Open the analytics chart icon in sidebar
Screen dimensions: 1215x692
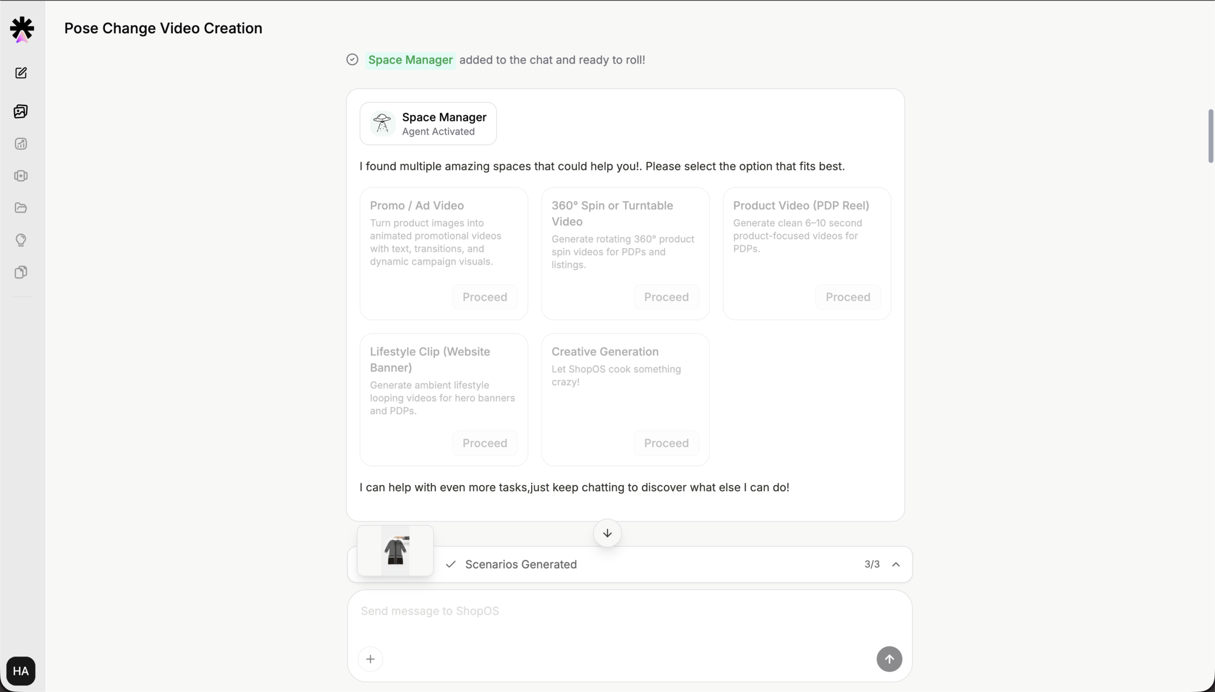pyautogui.click(x=20, y=144)
